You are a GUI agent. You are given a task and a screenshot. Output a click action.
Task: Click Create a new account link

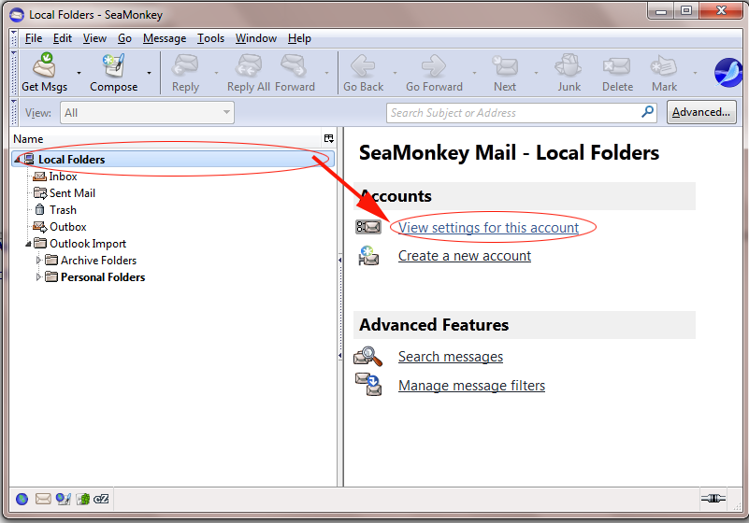click(x=465, y=256)
